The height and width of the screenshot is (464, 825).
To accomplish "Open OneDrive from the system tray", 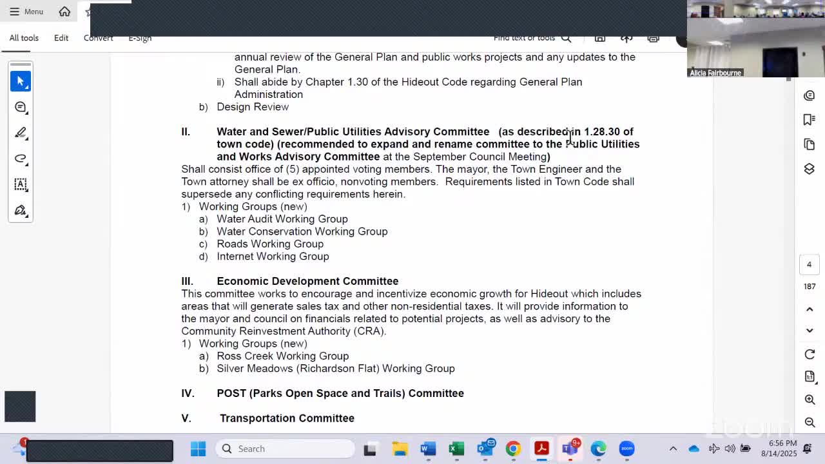I will [x=694, y=449].
